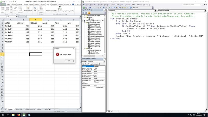Switch to the Tabelle2XYZ sheet tab
Viewport: 208px width, 117px height.
click(19, 109)
